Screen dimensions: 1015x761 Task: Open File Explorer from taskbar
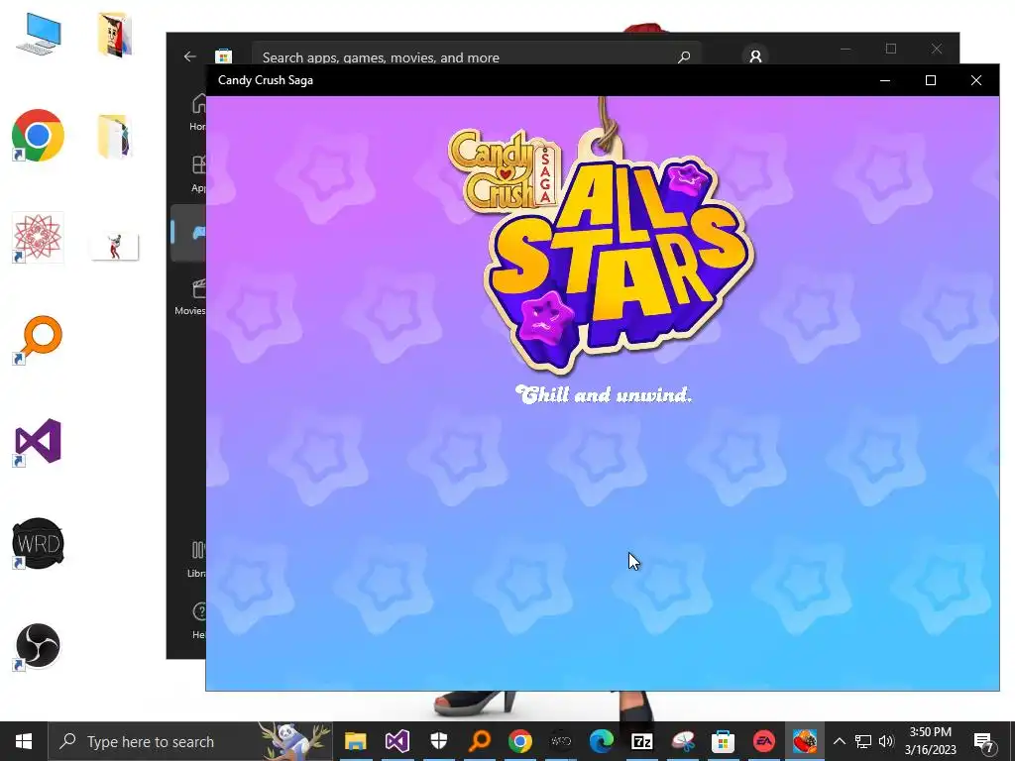[356, 741]
